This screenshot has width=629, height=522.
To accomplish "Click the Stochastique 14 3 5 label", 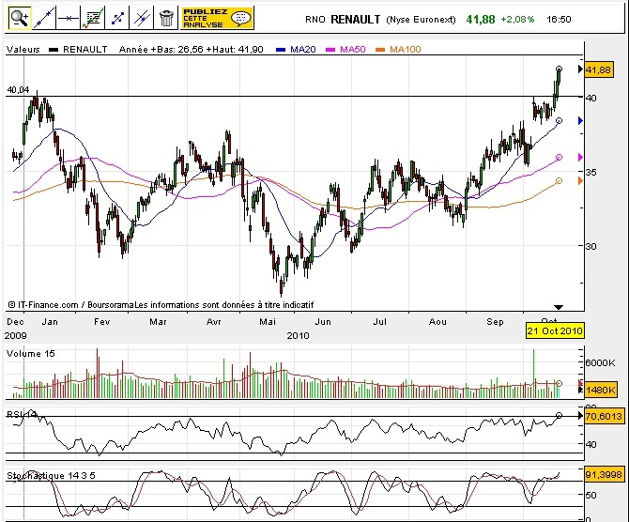I will click(51, 475).
